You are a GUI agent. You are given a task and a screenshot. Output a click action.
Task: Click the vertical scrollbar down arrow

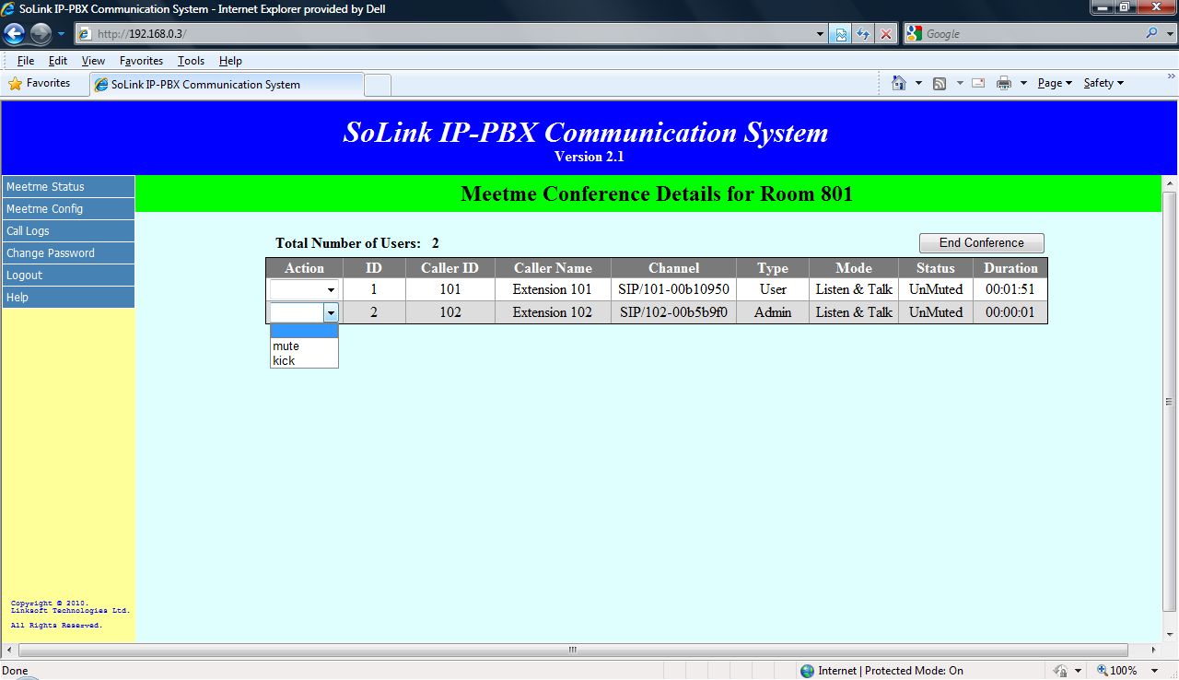point(1170,634)
